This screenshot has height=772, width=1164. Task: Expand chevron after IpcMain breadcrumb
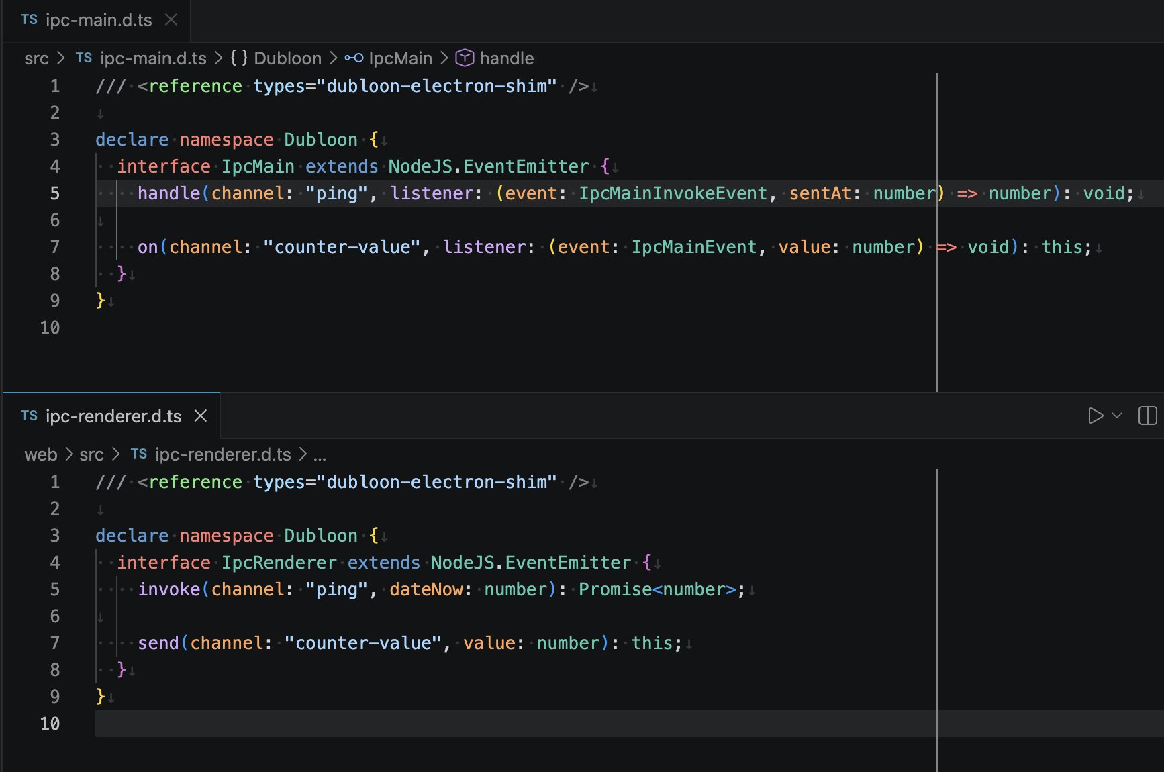[444, 58]
